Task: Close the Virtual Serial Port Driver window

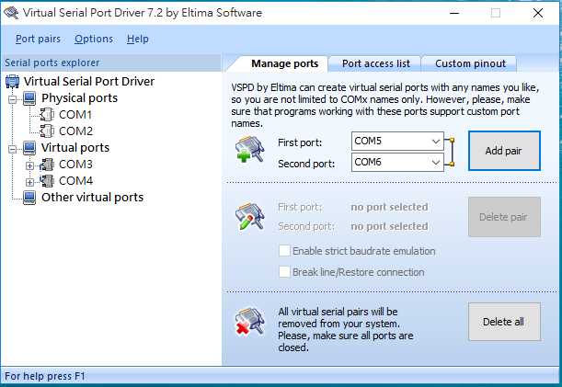Action: [538, 13]
